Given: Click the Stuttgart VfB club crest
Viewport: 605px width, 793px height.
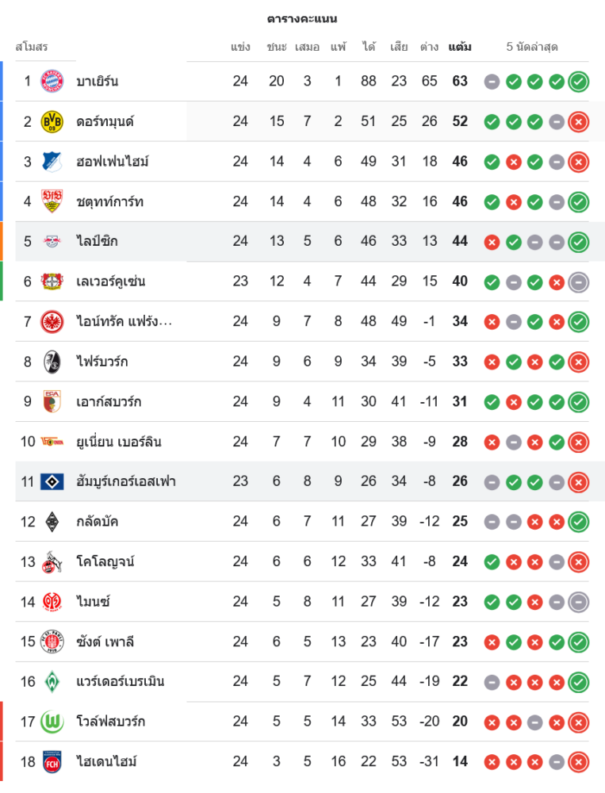Looking at the screenshot, I should click(52, 201).
